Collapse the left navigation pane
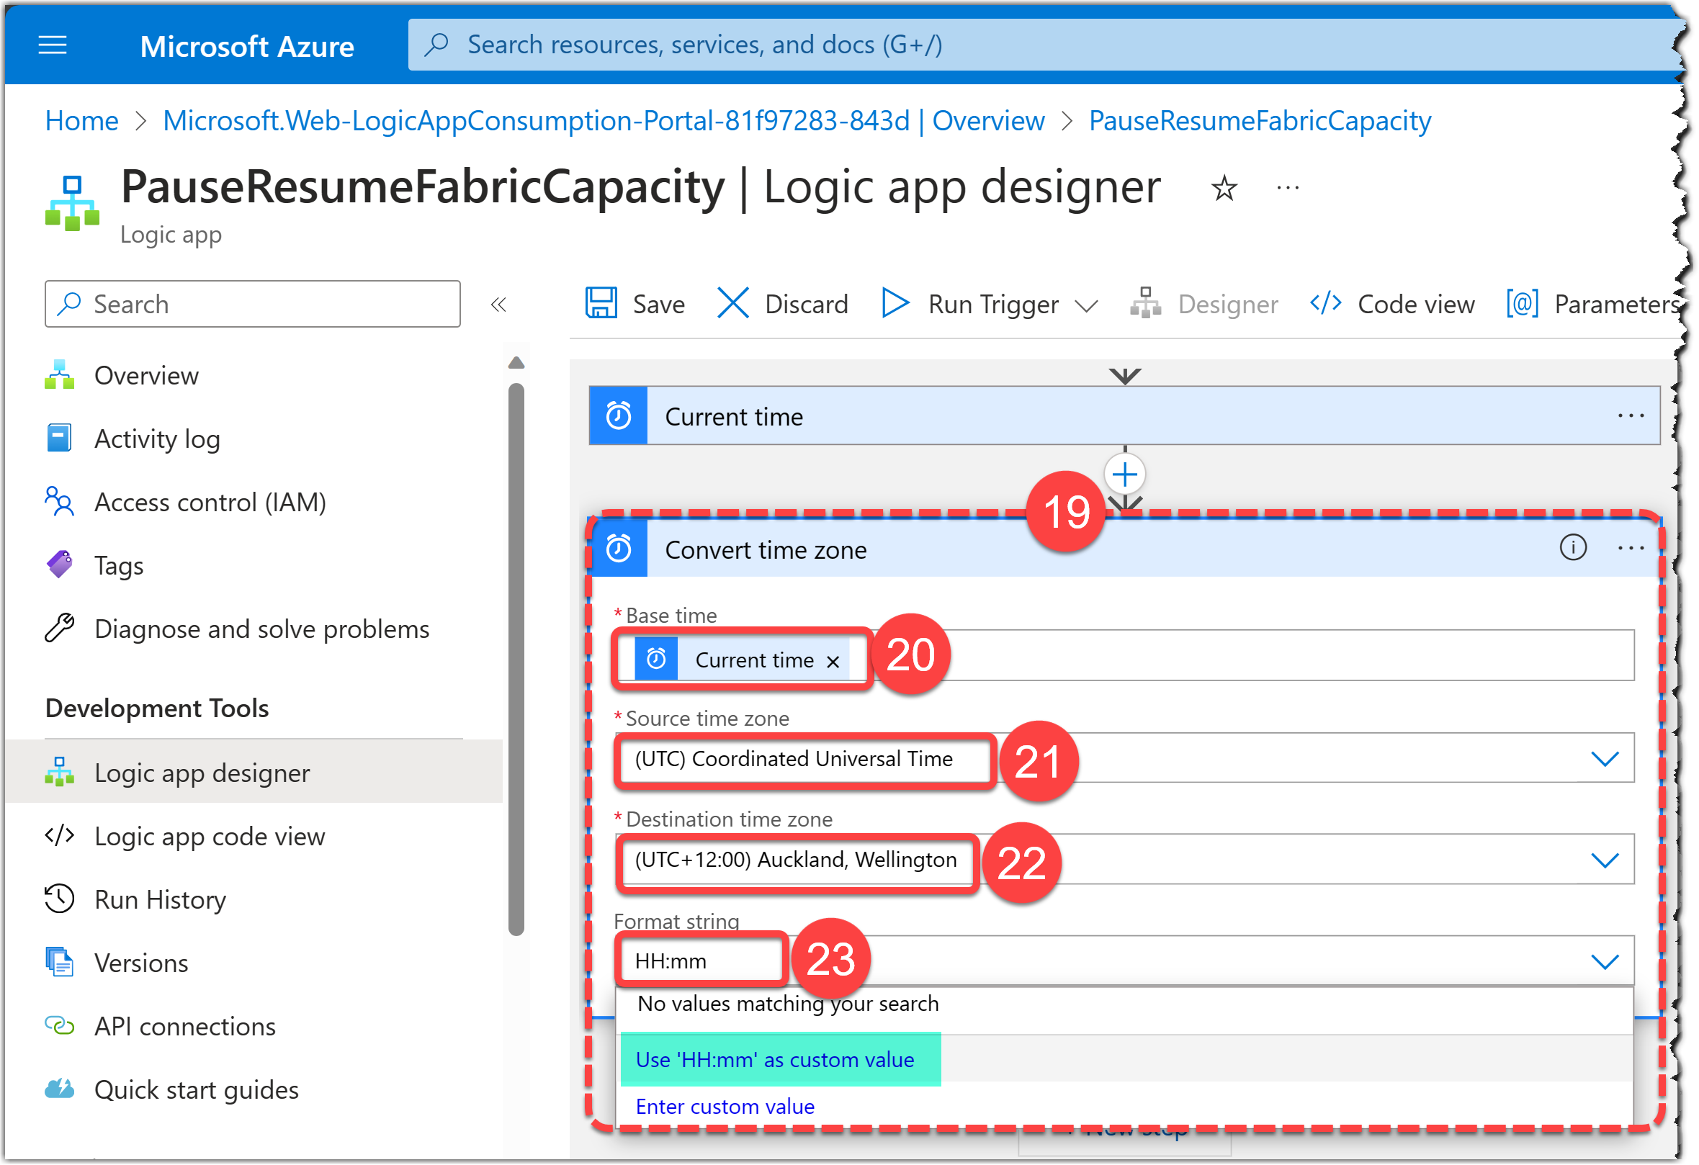The image size is (1699, 1165). tap(498, 305)
